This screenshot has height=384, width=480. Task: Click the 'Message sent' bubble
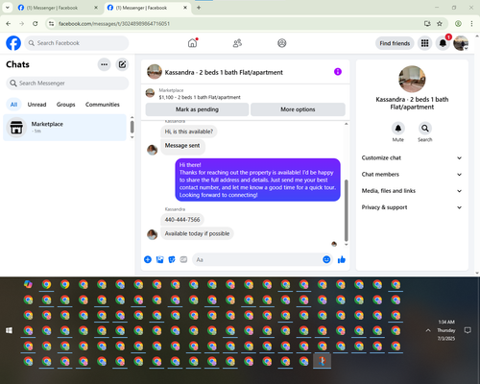pyautogui.click(x=182, y=146)
